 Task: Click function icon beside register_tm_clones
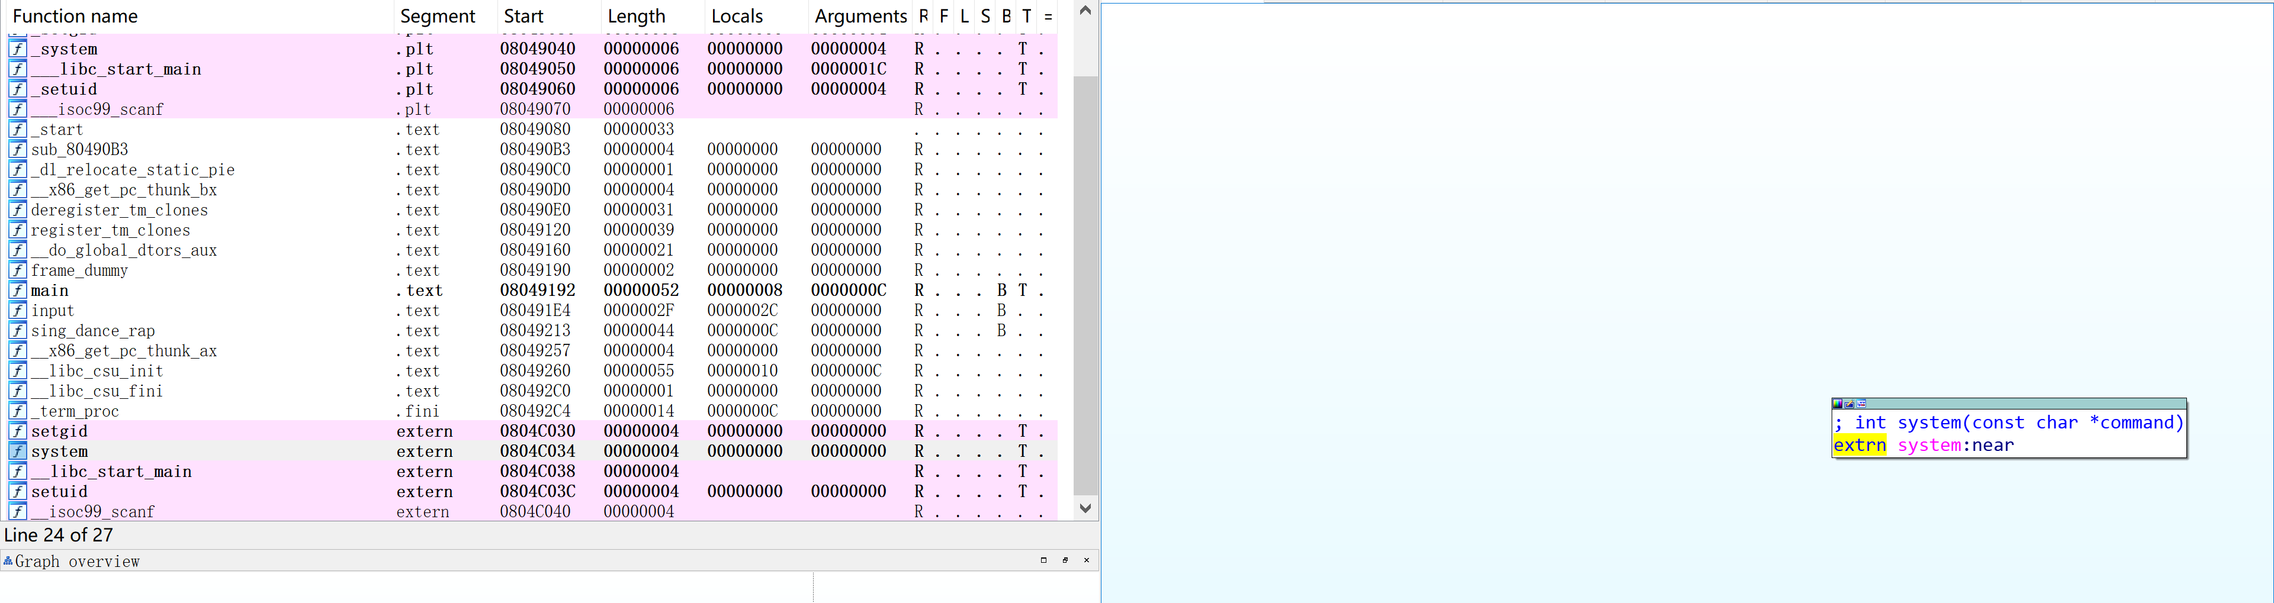tap(18, 230)
